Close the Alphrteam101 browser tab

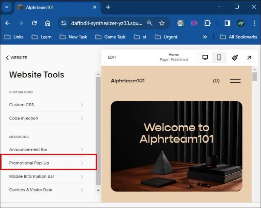[95, 7]
